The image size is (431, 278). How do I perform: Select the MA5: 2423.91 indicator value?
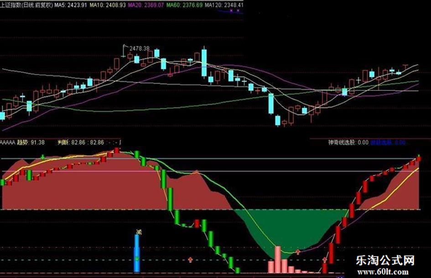[71, 5]
